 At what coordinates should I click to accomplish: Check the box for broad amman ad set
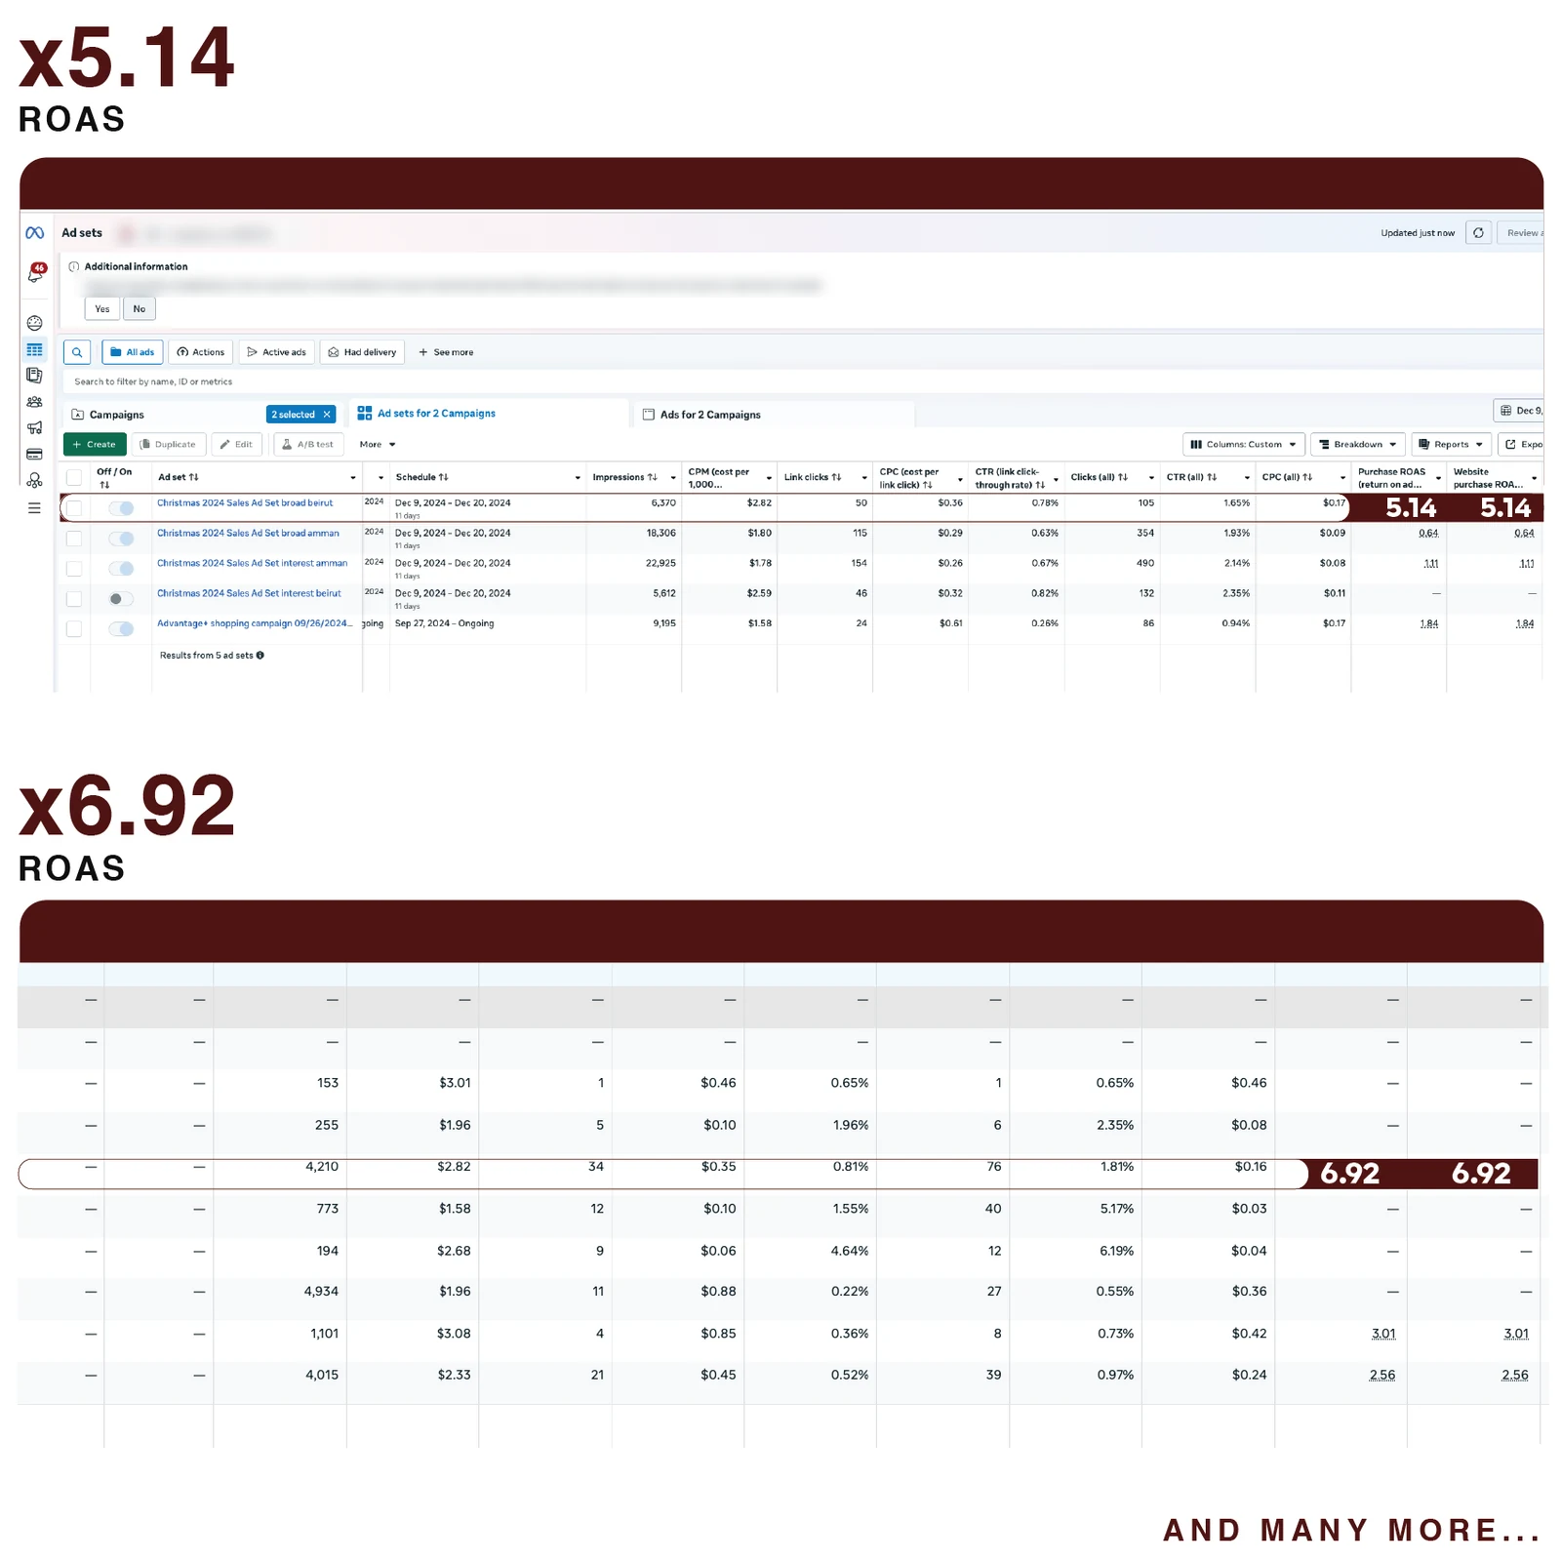pyautogui.click(x=74, y=539)
